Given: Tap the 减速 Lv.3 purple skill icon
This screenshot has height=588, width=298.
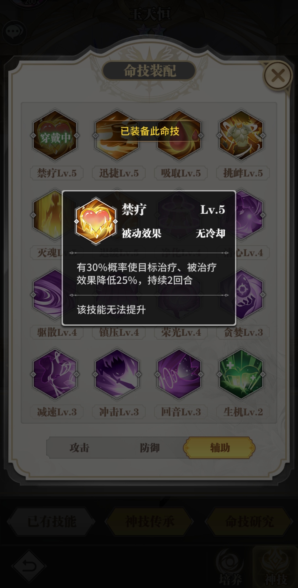Looking at the screenshot, I should coord(55,374).
